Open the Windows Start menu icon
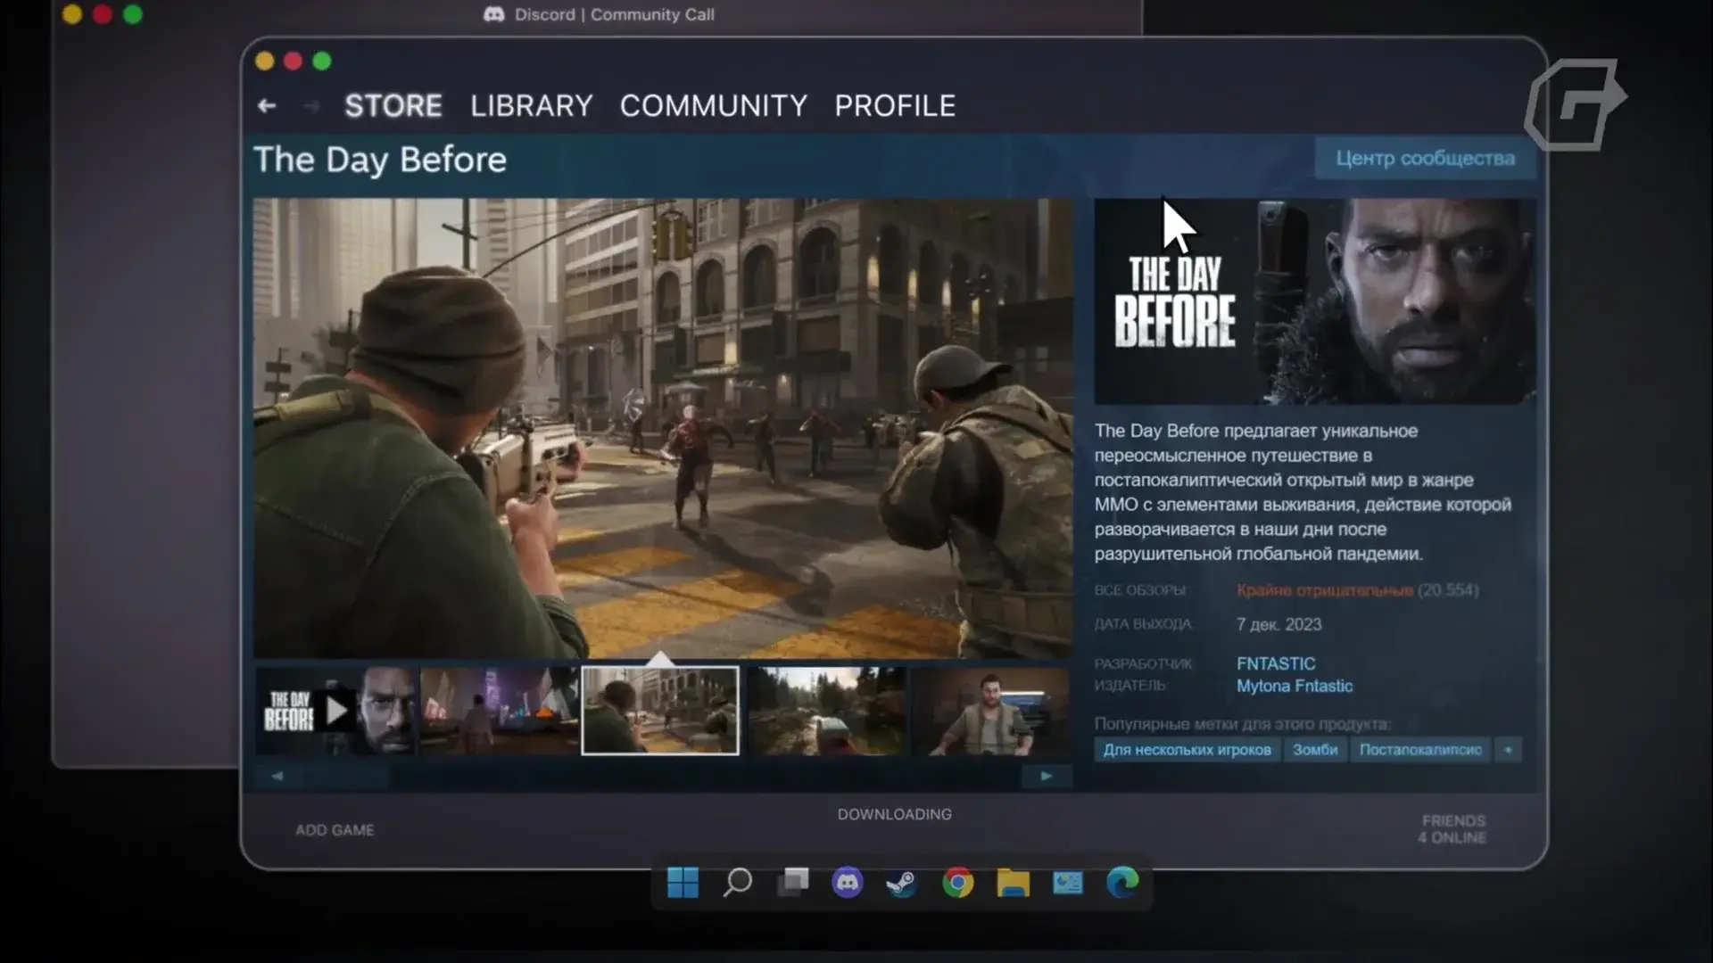The width and height of the screenshot is (1713, 963). (x=683, y=883)
